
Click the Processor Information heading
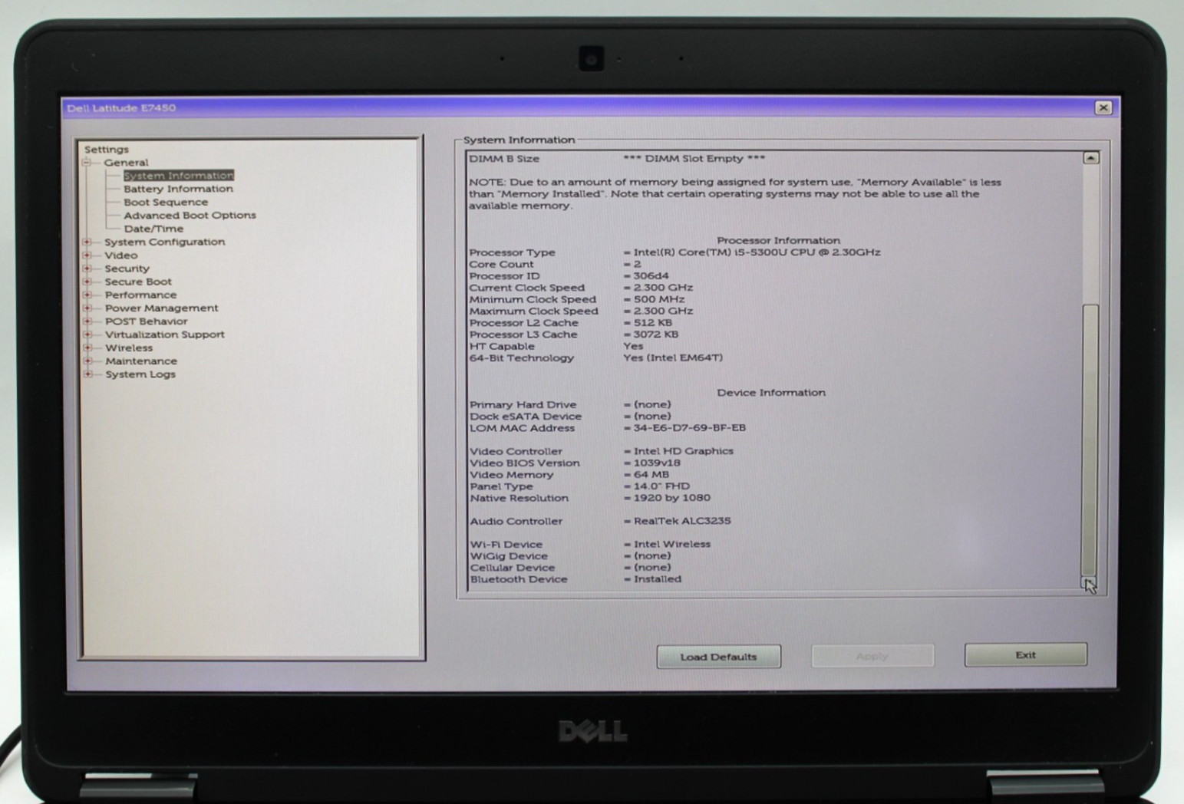(x=778, y=241)
